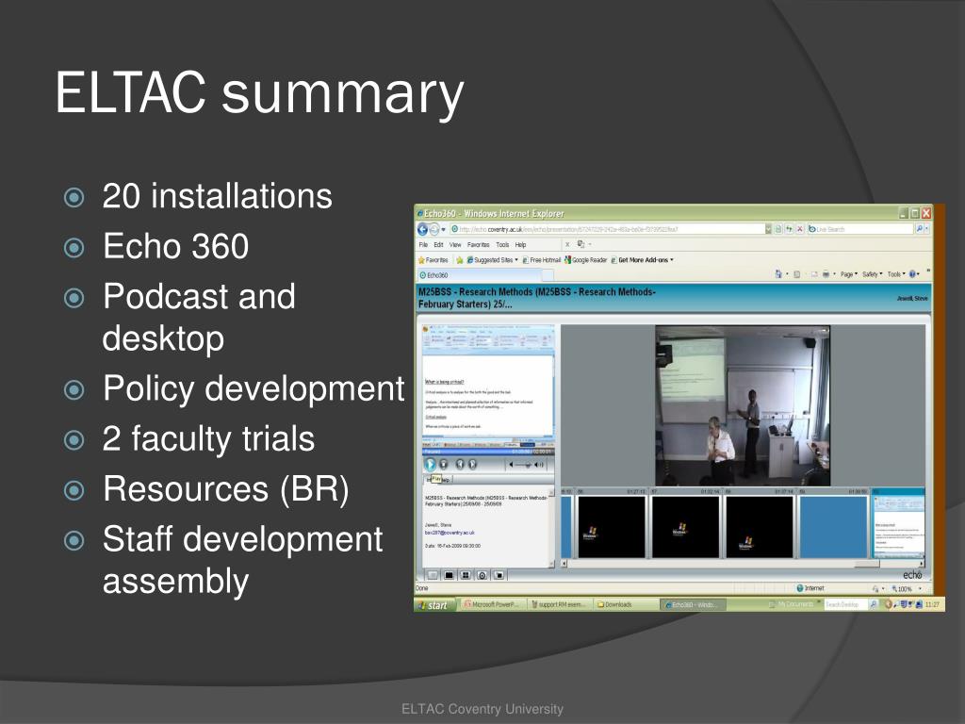Play the Echo360 lecture recording
The width and height of the screenshot is (965, 724).
coord(430,464)
